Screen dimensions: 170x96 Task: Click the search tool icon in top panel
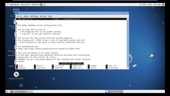point(141,5)
